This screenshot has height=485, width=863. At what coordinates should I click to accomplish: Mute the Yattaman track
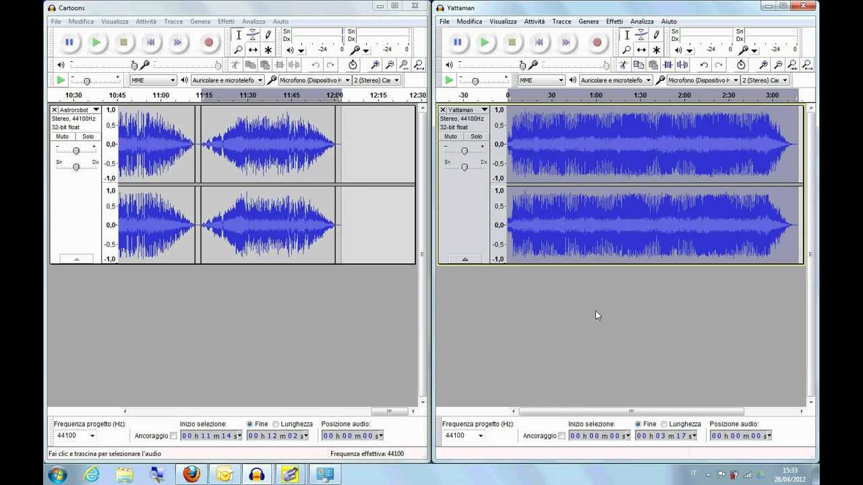pyautogui.click(x=451, y=136)
